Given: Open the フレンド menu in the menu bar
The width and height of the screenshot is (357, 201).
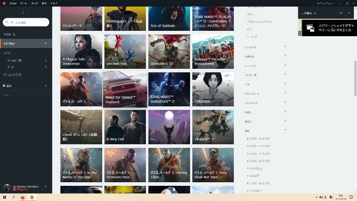Looking at the screenshot, I should point(34,3).
